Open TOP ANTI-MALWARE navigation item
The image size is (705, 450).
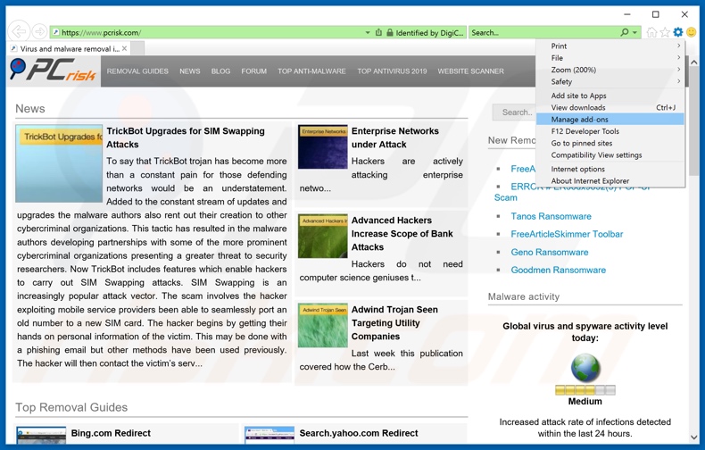pyautogui.click(x=311, y=71)
